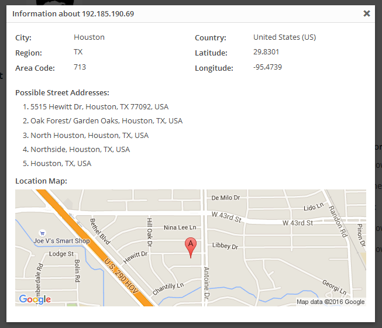Click the Longitude value -95.4739
This screenshot has width=382, height=328.
click(x=267, y=67)
